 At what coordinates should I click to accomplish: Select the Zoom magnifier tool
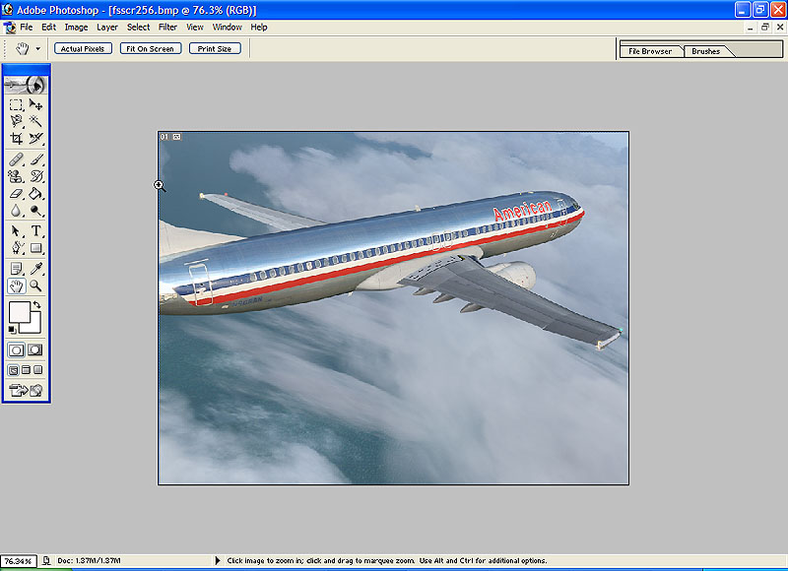[36, 285]
